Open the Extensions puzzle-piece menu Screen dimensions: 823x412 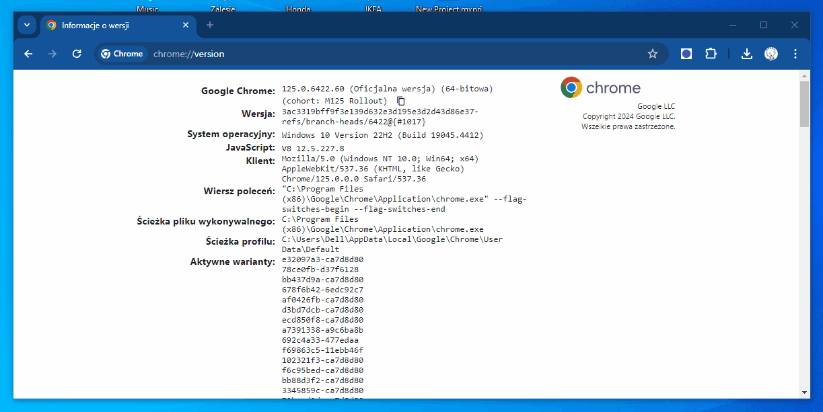[x=711, y=54]
